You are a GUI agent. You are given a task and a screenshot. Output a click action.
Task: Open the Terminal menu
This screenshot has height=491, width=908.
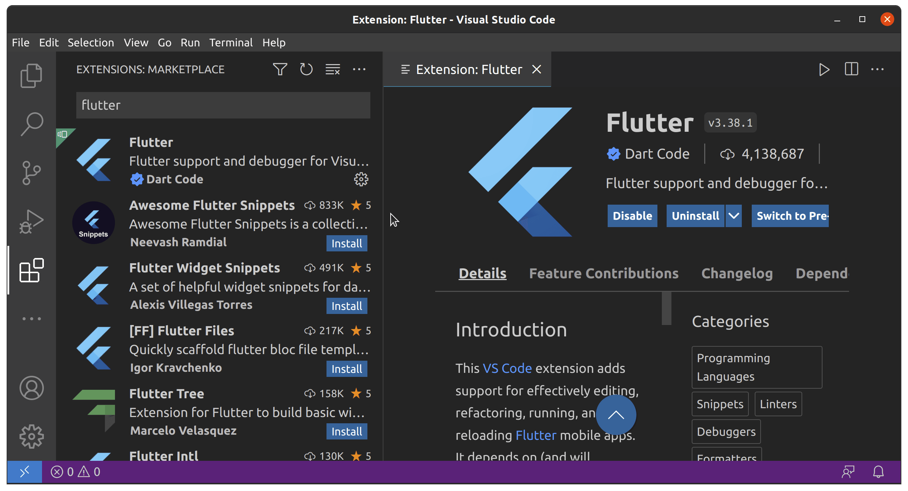click(231, 43)
